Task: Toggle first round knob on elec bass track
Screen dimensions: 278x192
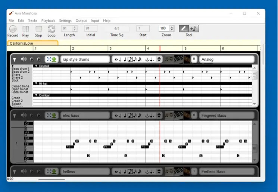Action: 32,116
